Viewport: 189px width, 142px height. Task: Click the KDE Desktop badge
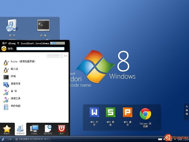click(58, 43)
